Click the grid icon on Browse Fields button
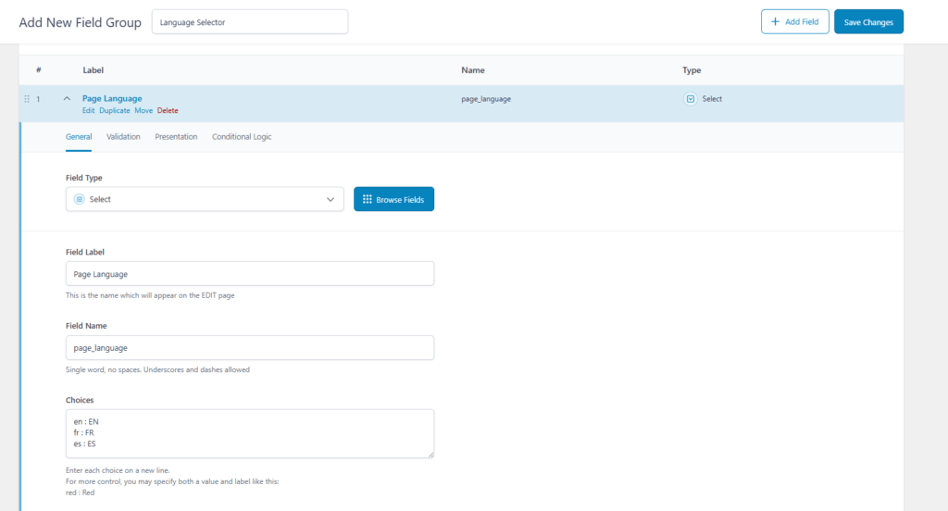This screenshot has height=511, width=948. click(x=368, y=199)
